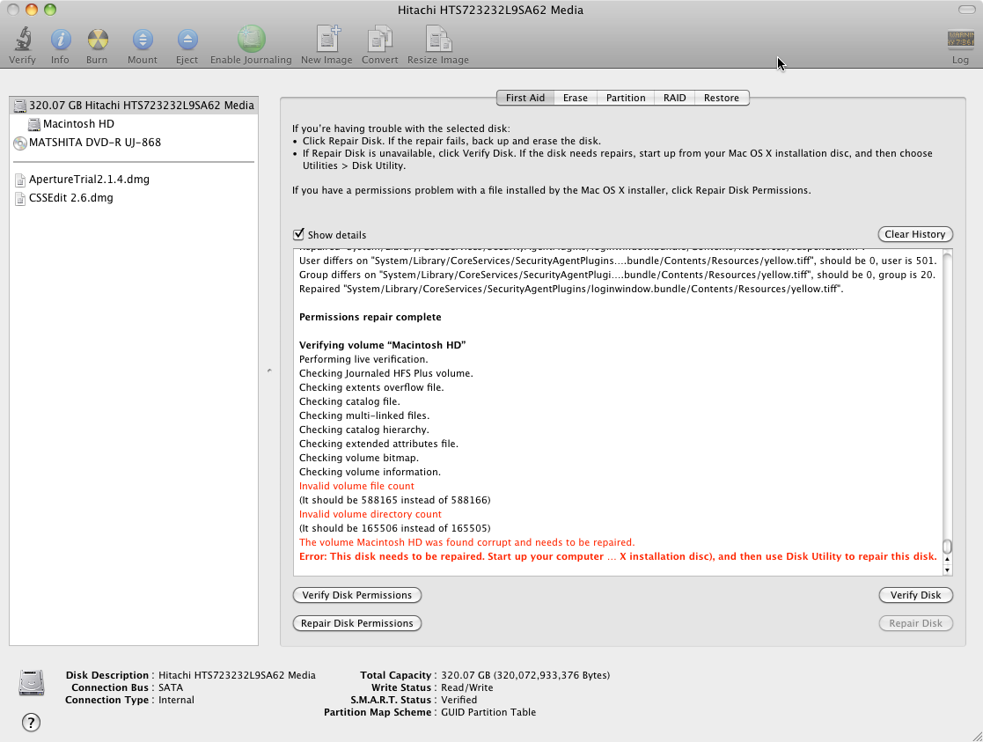This screenshot has width=983, height=742.
Task: Click 'Invalid volume file count' log line
Action: [356, 486]
